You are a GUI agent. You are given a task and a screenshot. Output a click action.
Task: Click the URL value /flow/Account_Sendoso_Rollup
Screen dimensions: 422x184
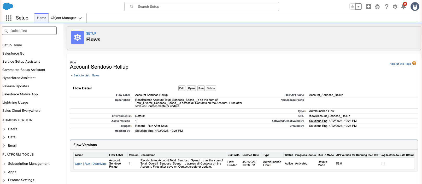[x=330, y=116]
